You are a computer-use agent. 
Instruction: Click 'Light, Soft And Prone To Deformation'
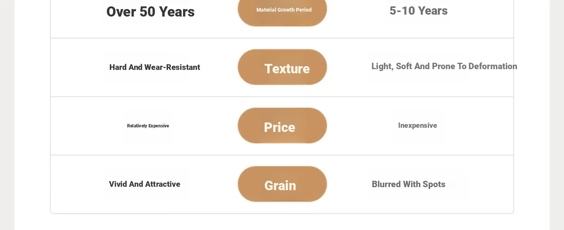pos(444,67)
